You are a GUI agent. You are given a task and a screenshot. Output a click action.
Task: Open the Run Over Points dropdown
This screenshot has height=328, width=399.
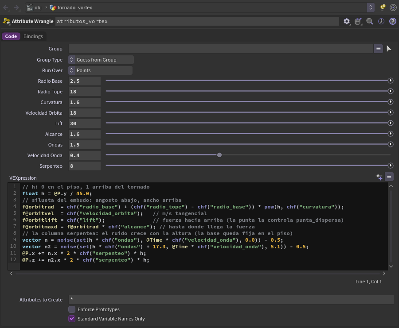click(x=100, y=71)
